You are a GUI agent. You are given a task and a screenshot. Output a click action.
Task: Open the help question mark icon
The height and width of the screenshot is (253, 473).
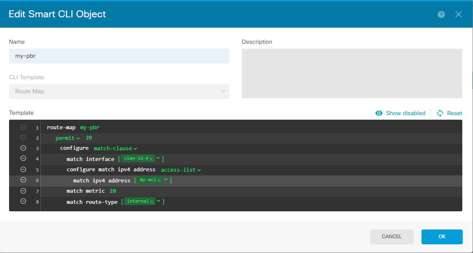coord(441,14)
